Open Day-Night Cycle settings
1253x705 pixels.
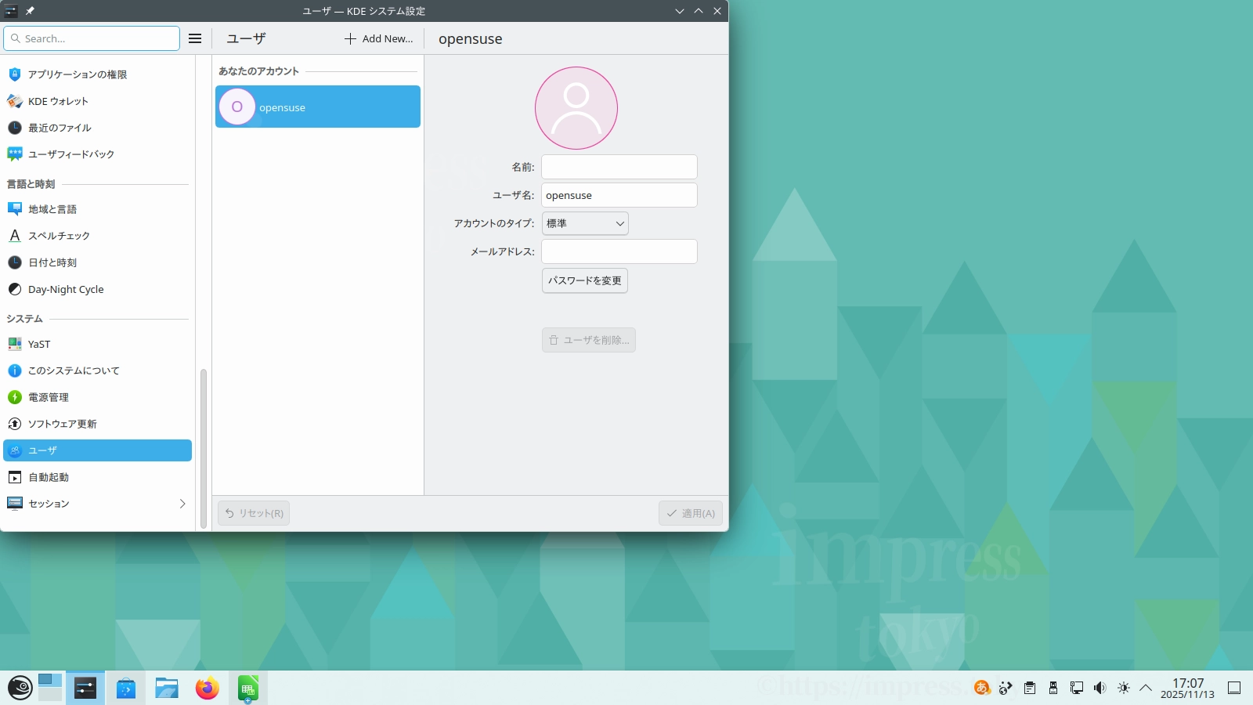tap(97, 289)
